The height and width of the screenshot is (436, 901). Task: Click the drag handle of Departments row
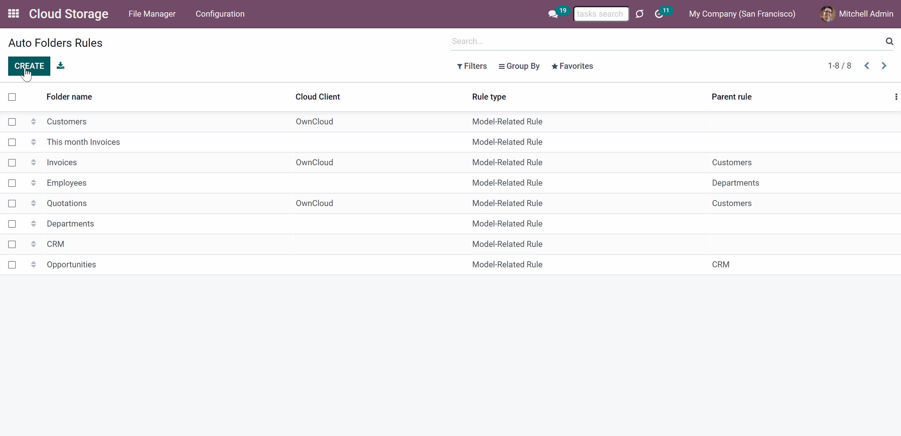click(33, 224)
